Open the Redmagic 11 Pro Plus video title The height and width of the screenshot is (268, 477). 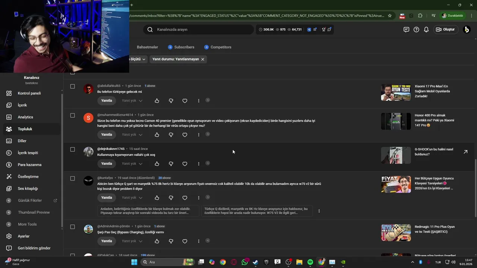[x=435, y=229]
